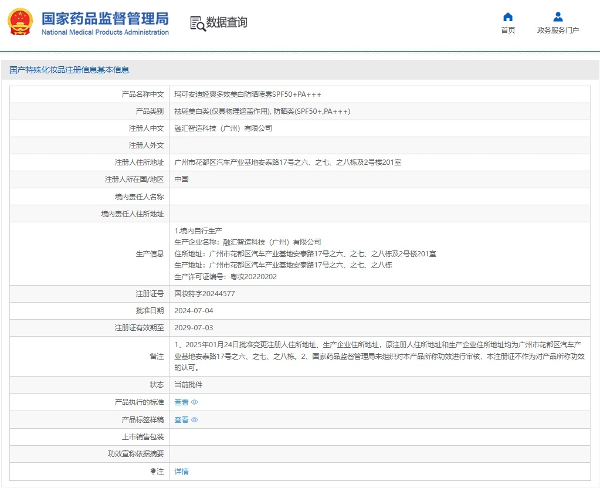Click the 首页 house icon
600x488 pixels.
(508, 16)
